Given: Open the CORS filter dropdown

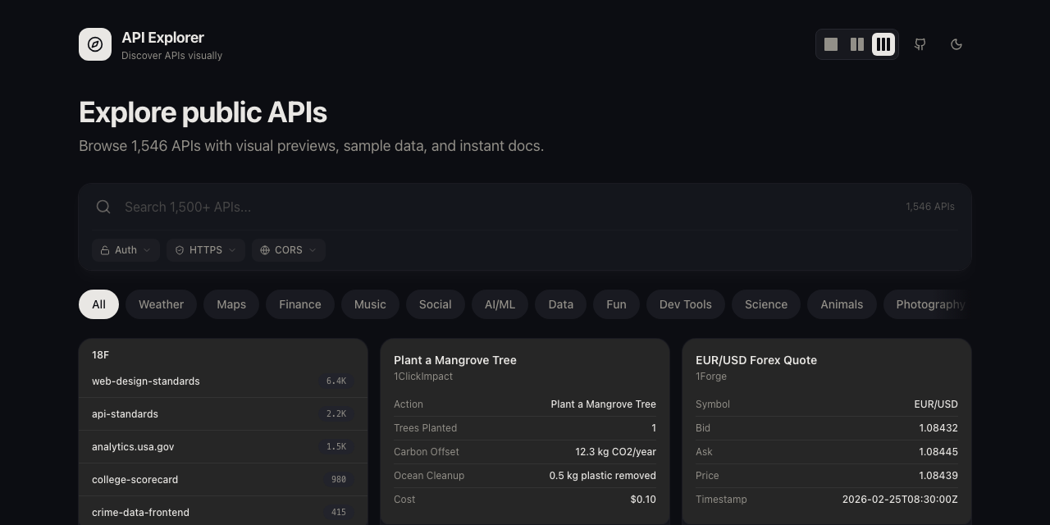Looking at the screenshot, I should tap(288, 250).
